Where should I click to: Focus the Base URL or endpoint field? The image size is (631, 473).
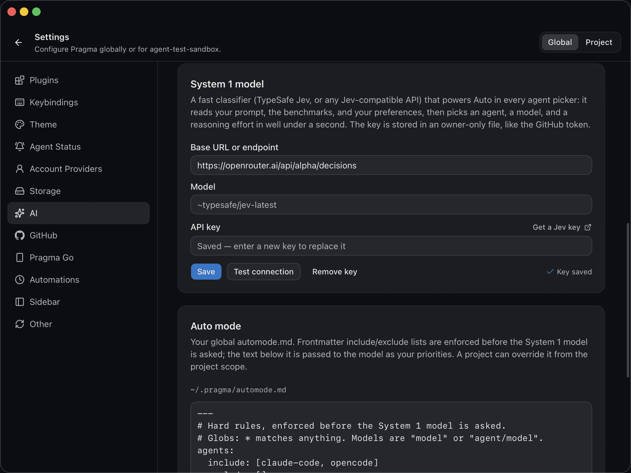pos(391,165)
